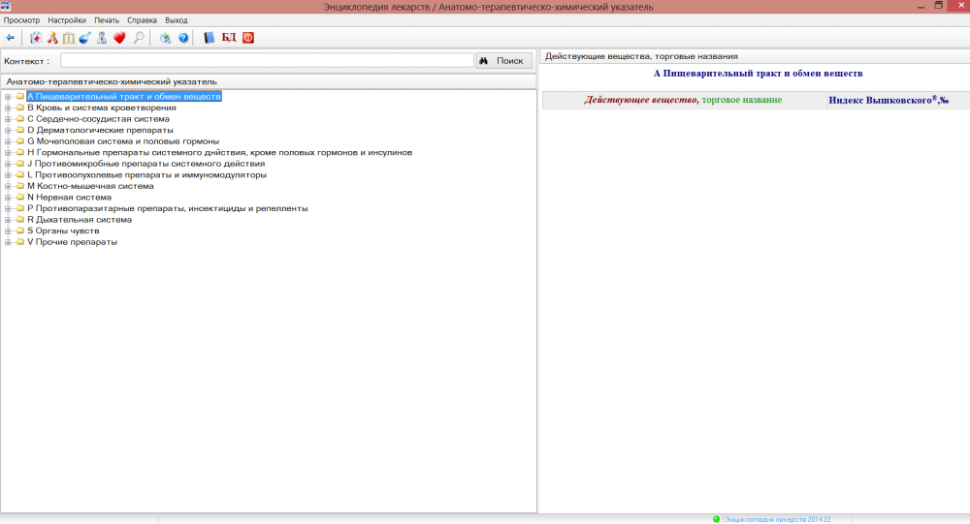Image resolution: width=970 pixels, height=524 pixels.
Task: Expand the N Нервная система tree node
Action: (8, 197)
